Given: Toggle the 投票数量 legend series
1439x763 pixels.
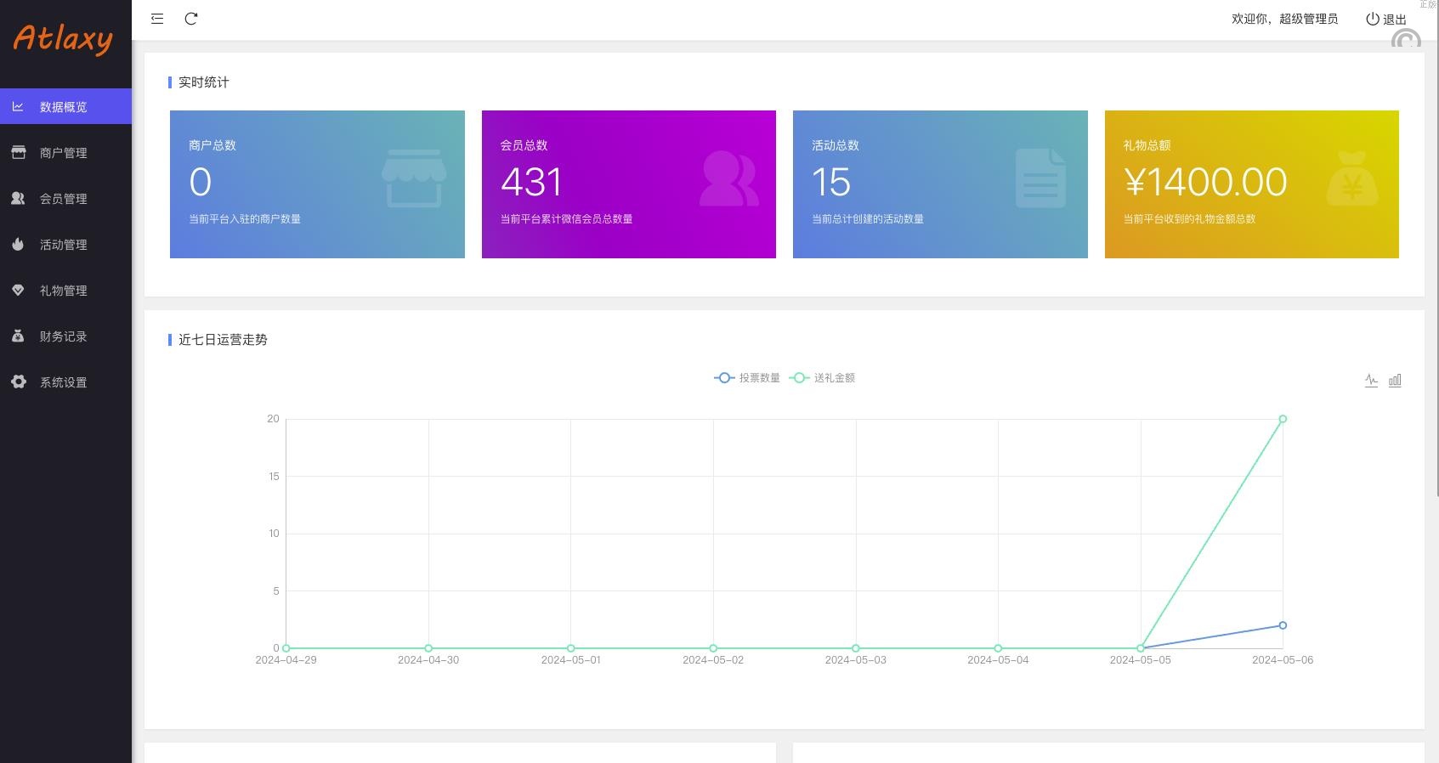Looking at the screenshot, I should point(747,378).
